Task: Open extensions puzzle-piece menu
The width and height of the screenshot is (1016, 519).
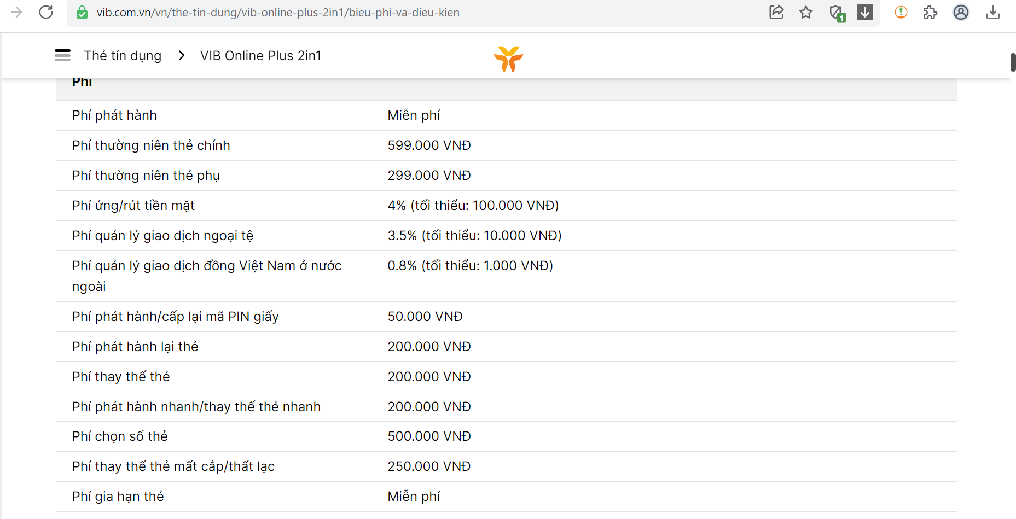Action: tap(930, 12)
